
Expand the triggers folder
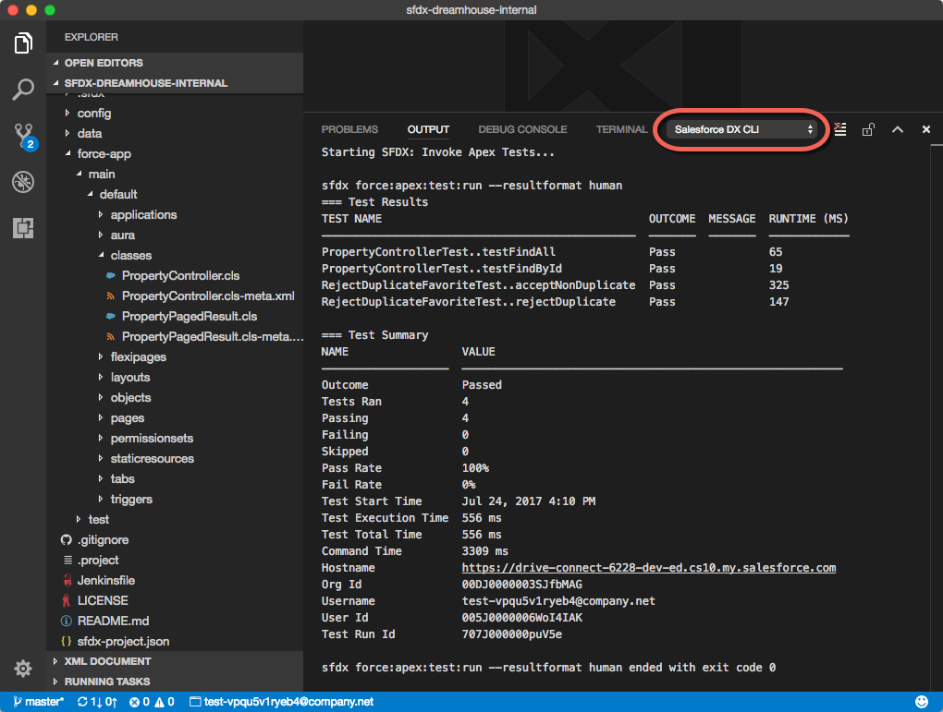coord(130,499)
